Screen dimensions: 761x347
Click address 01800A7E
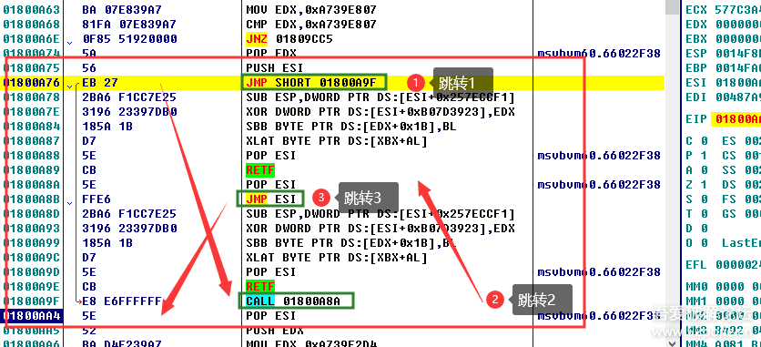click(x=31, y=112)
